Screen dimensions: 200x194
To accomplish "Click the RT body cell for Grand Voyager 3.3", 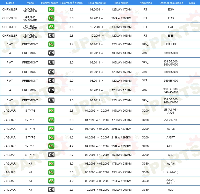I will (x=145, y=9).
